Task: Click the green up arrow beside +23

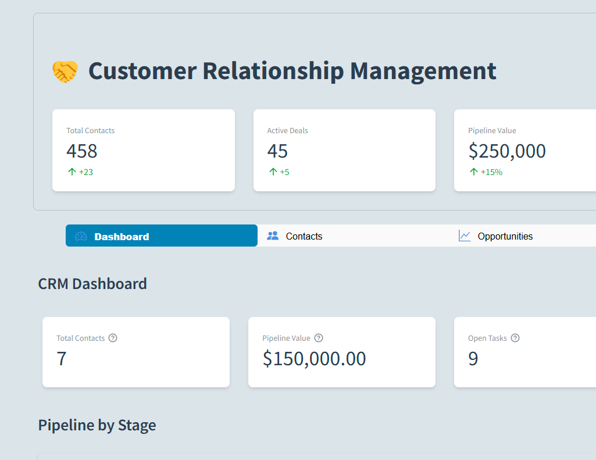Action: (x=72, y=172)
